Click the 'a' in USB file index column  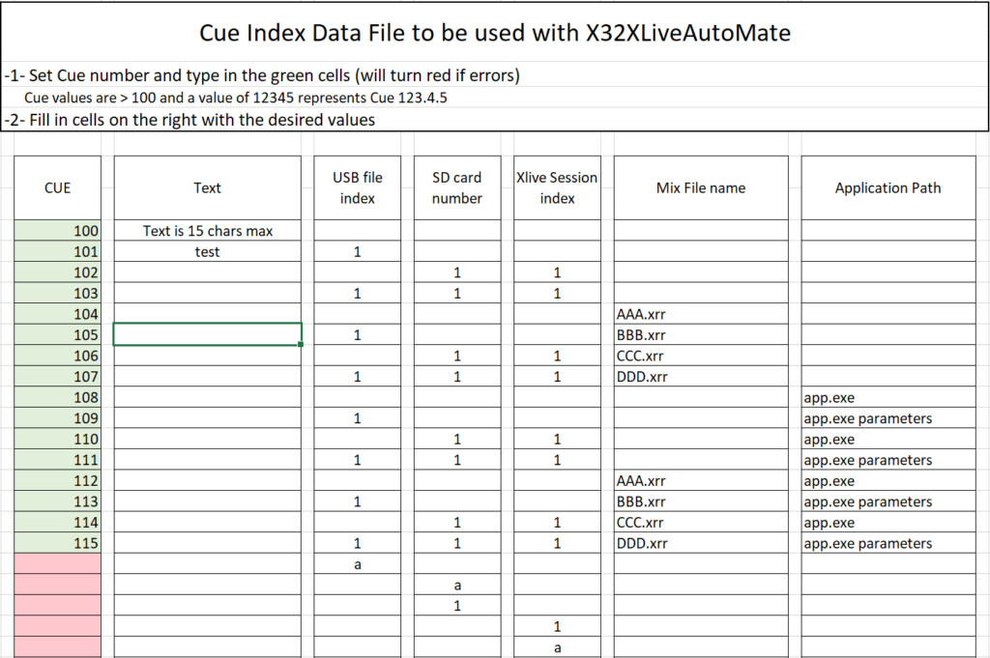(x=358, y=563)
